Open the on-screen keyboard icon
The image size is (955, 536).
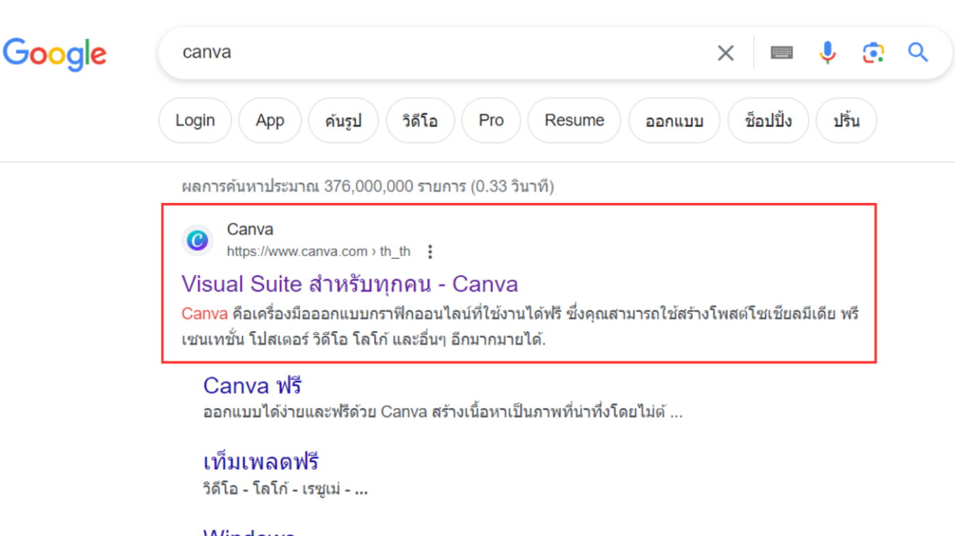782,52
